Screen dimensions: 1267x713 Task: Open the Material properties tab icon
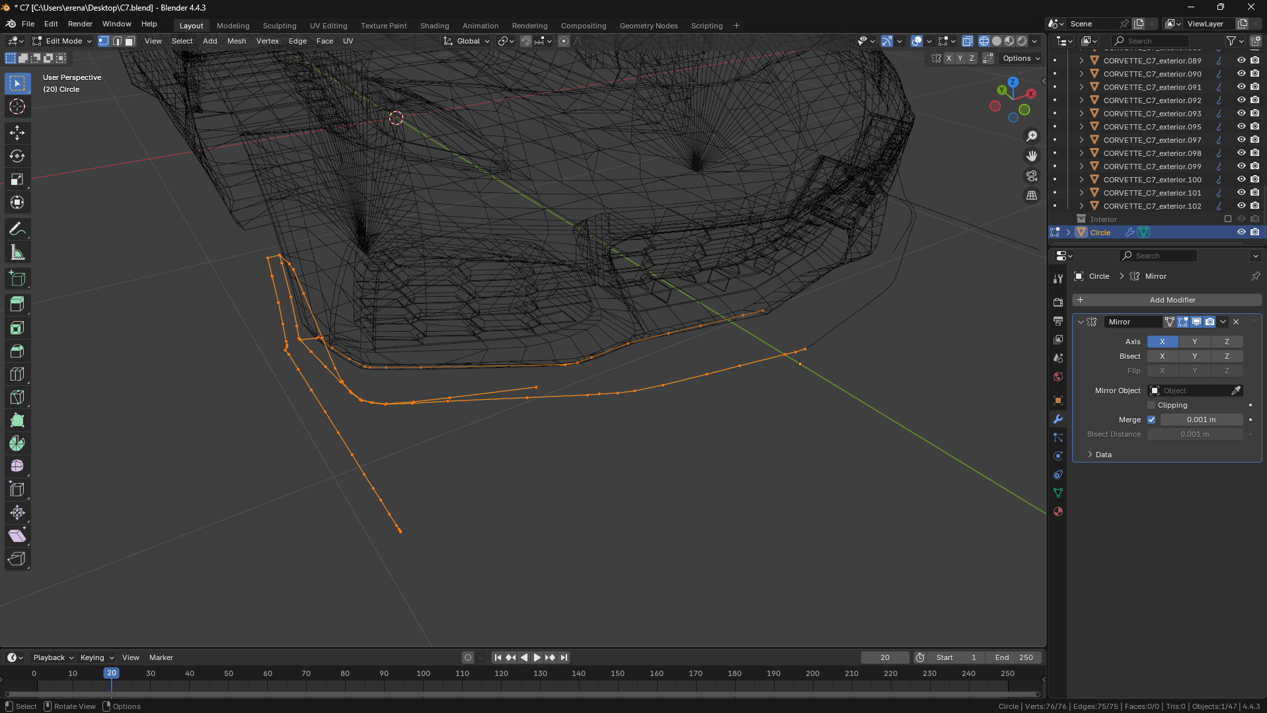pos(1058,511)
